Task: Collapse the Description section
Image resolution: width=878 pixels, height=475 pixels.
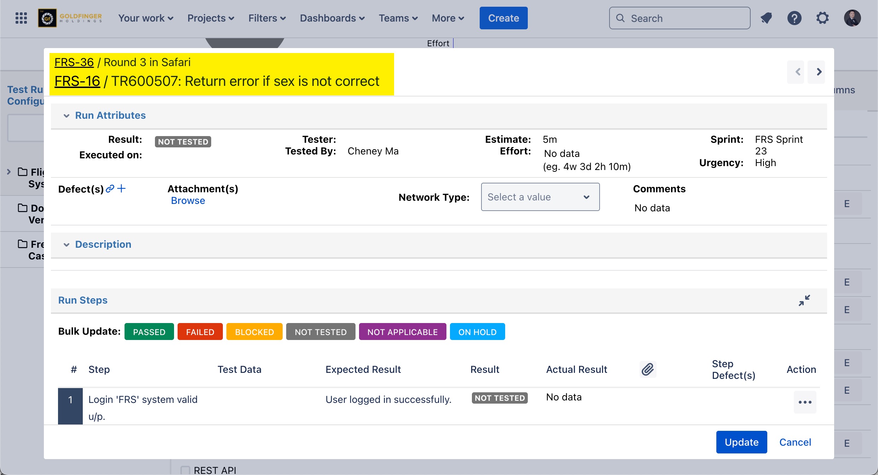Action: point(67,245)
